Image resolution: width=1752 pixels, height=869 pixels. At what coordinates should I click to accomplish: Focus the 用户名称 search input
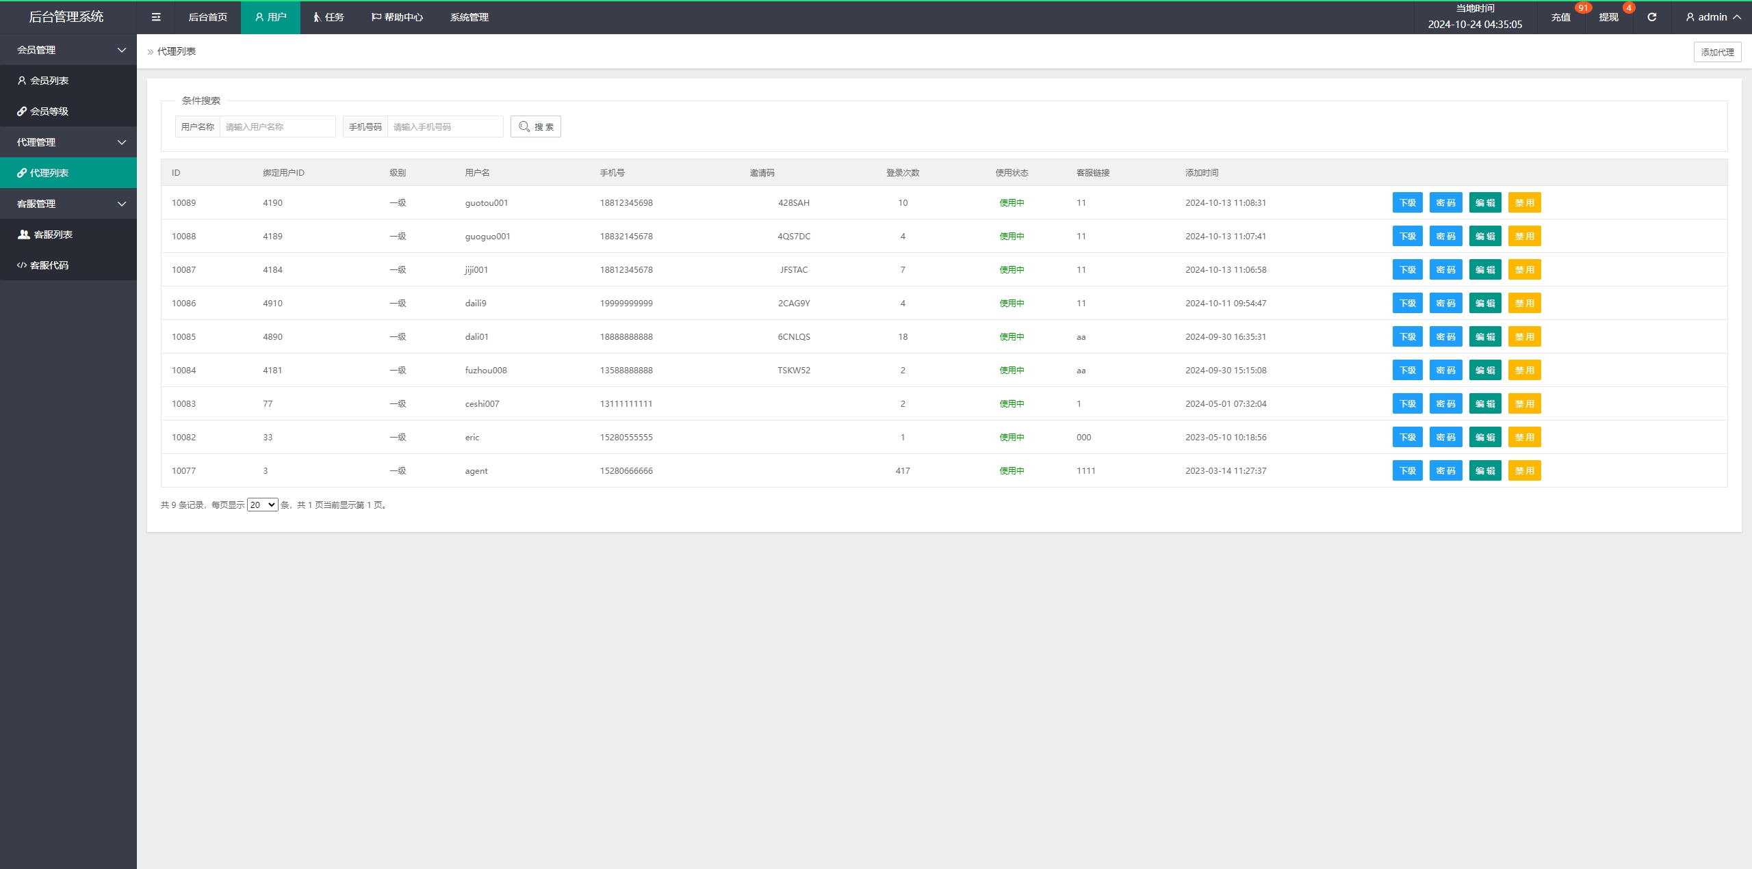click(277, 126)
